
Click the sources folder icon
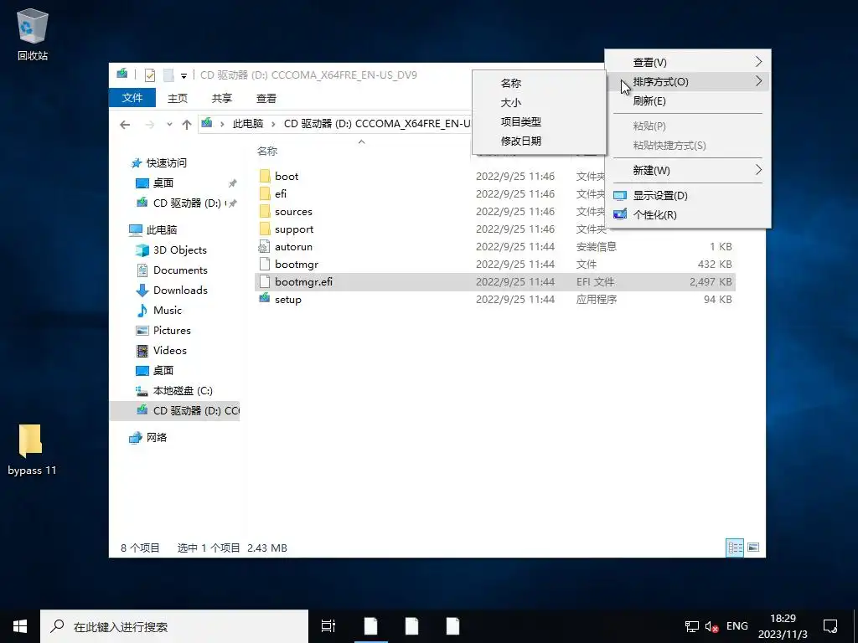click(x=265, y=211)
